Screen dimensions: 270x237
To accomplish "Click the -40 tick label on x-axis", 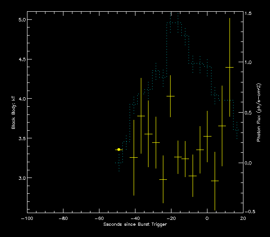I will (x=135, y=218).
